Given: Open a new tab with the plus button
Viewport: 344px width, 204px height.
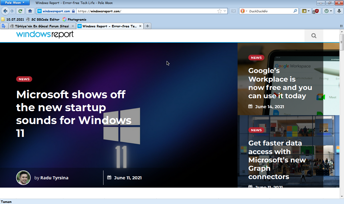Looking at the screenshot, I should coord(148,26).
